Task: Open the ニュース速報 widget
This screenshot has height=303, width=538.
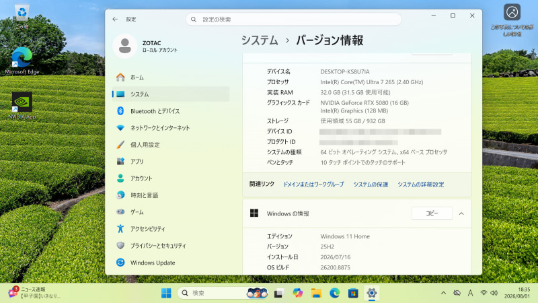Action: click(34, 293)
